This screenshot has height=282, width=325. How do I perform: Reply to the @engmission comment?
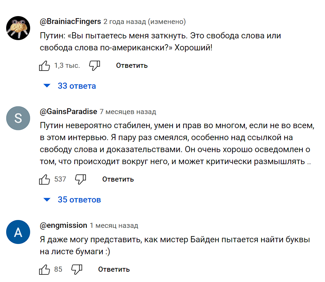point(114,269)
